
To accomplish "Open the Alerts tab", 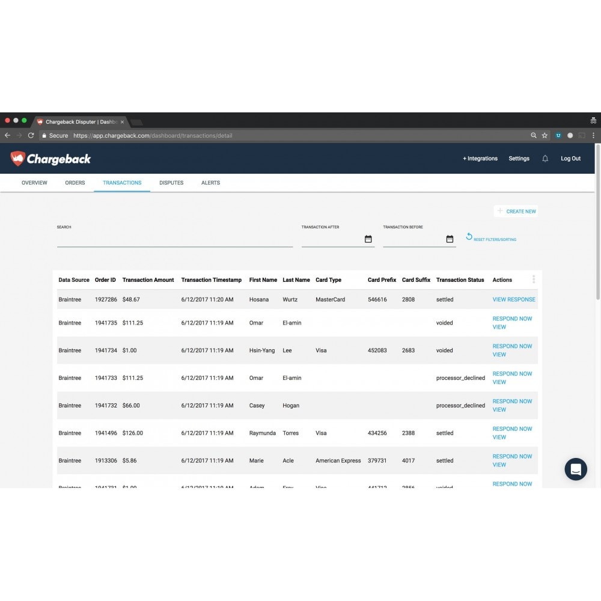I will click(210, 183).
